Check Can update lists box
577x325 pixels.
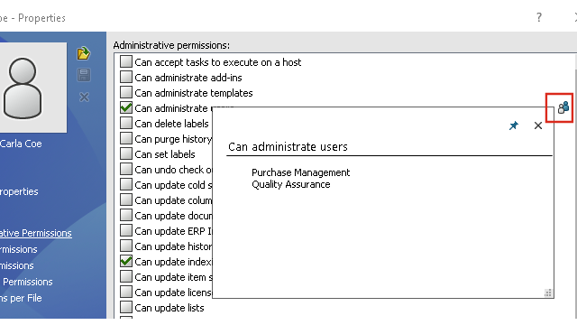126,308
